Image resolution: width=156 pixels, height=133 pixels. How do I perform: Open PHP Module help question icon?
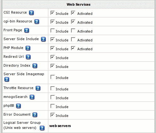[28, 48]
